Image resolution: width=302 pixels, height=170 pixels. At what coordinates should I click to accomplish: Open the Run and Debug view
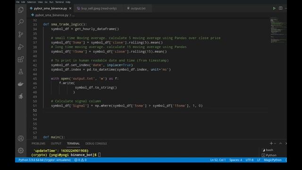pos(21,47)
